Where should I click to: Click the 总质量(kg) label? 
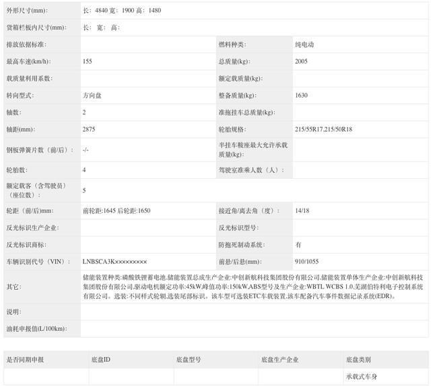[x=234, y=61]
